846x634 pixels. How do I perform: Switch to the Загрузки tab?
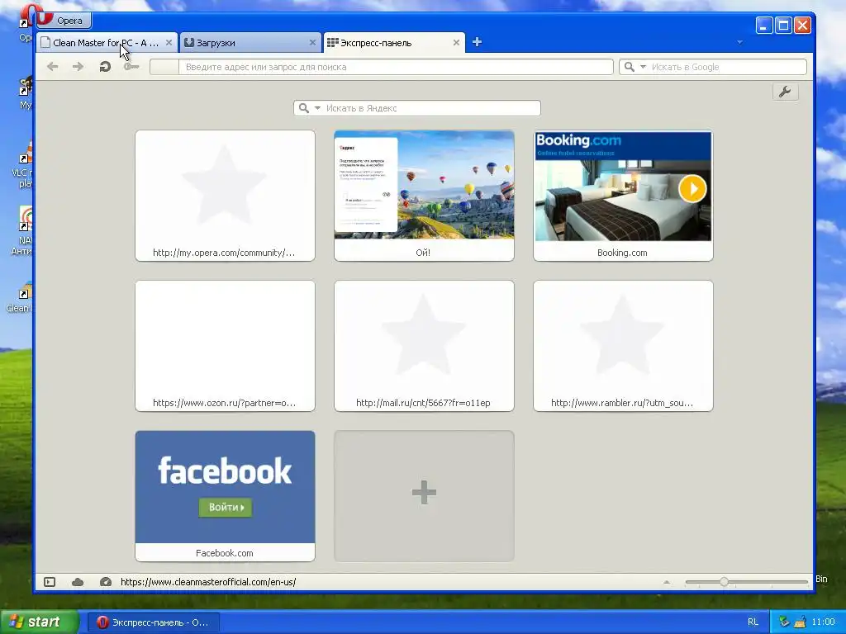tap(250, 43)
